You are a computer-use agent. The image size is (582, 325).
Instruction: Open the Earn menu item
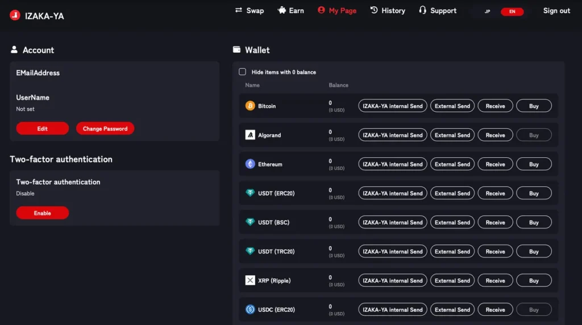point(290,11)
